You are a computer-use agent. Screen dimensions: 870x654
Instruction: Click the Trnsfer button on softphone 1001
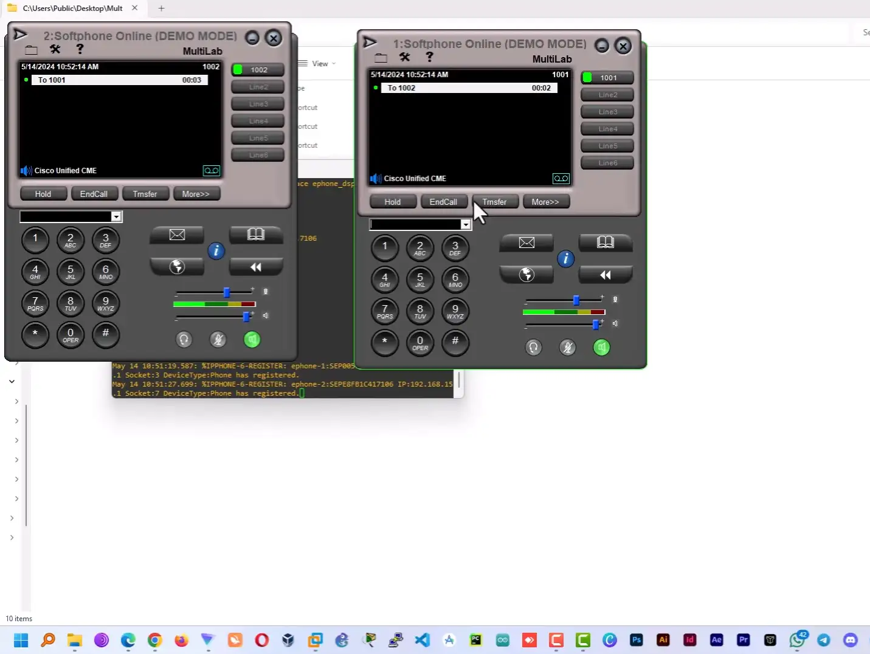click(x=494, y=201)
